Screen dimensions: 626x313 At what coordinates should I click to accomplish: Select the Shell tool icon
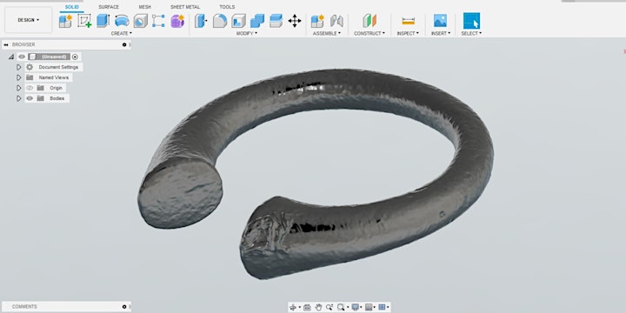coord(238,21)
